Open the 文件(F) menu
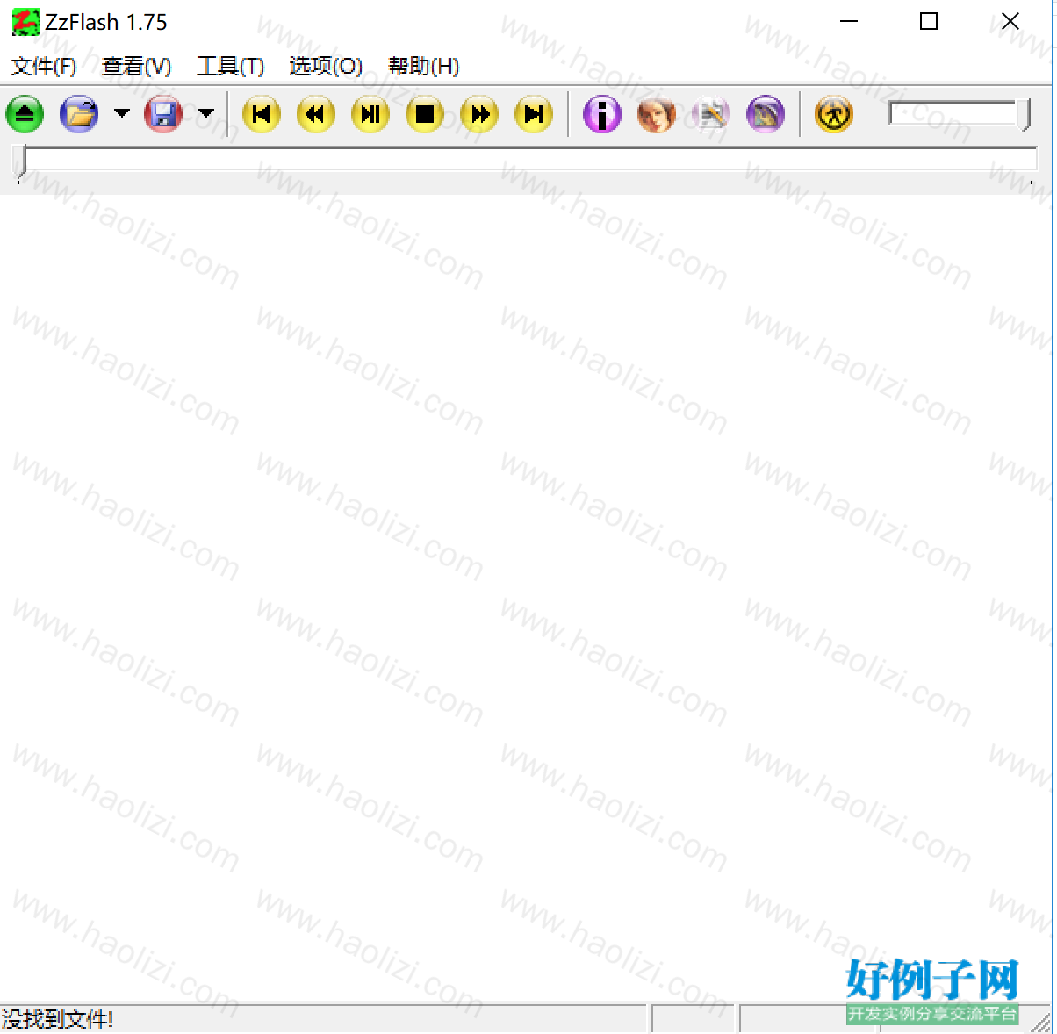Image resolution: width=1057 pixels, height=1034 pixels. [x=43, y=67]
